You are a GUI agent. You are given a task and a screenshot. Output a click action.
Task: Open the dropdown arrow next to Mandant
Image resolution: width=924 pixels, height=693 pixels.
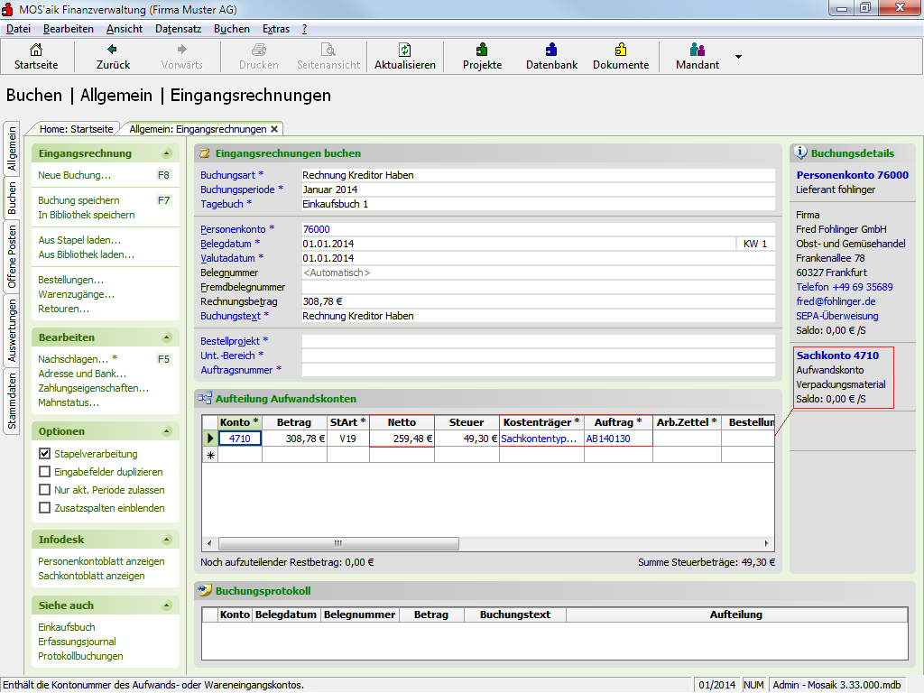pyautogui.click(x=738, y=57)
